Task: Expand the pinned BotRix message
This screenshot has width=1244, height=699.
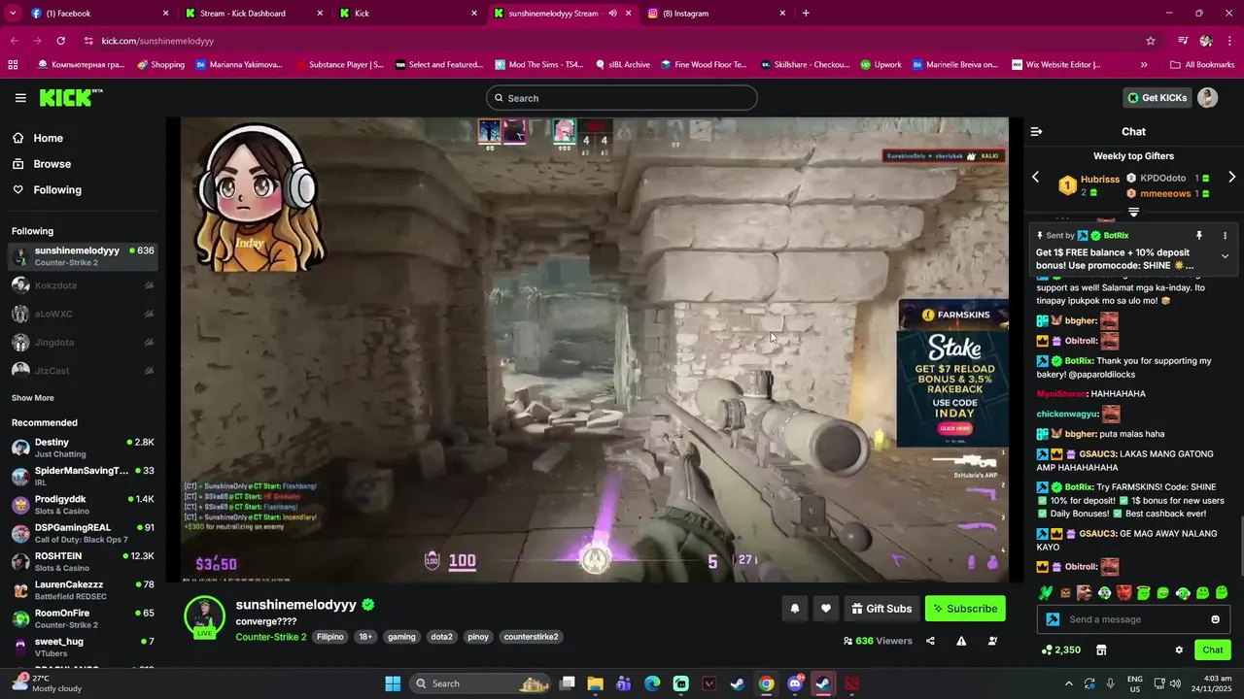Action: [x=1225, y=256]
